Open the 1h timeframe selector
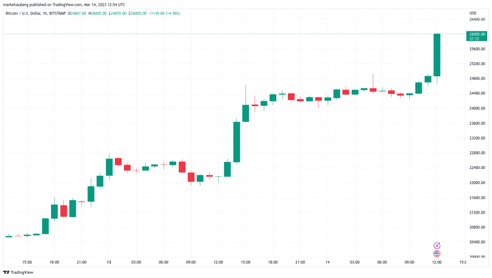 [x=44, y=13]
